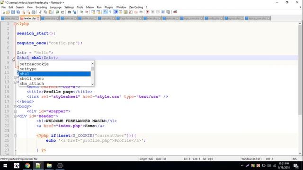This screenshot has height=170, width=303.
Task: Toggle INS insert mode in status bar
Action: click(x=294, y=159)
